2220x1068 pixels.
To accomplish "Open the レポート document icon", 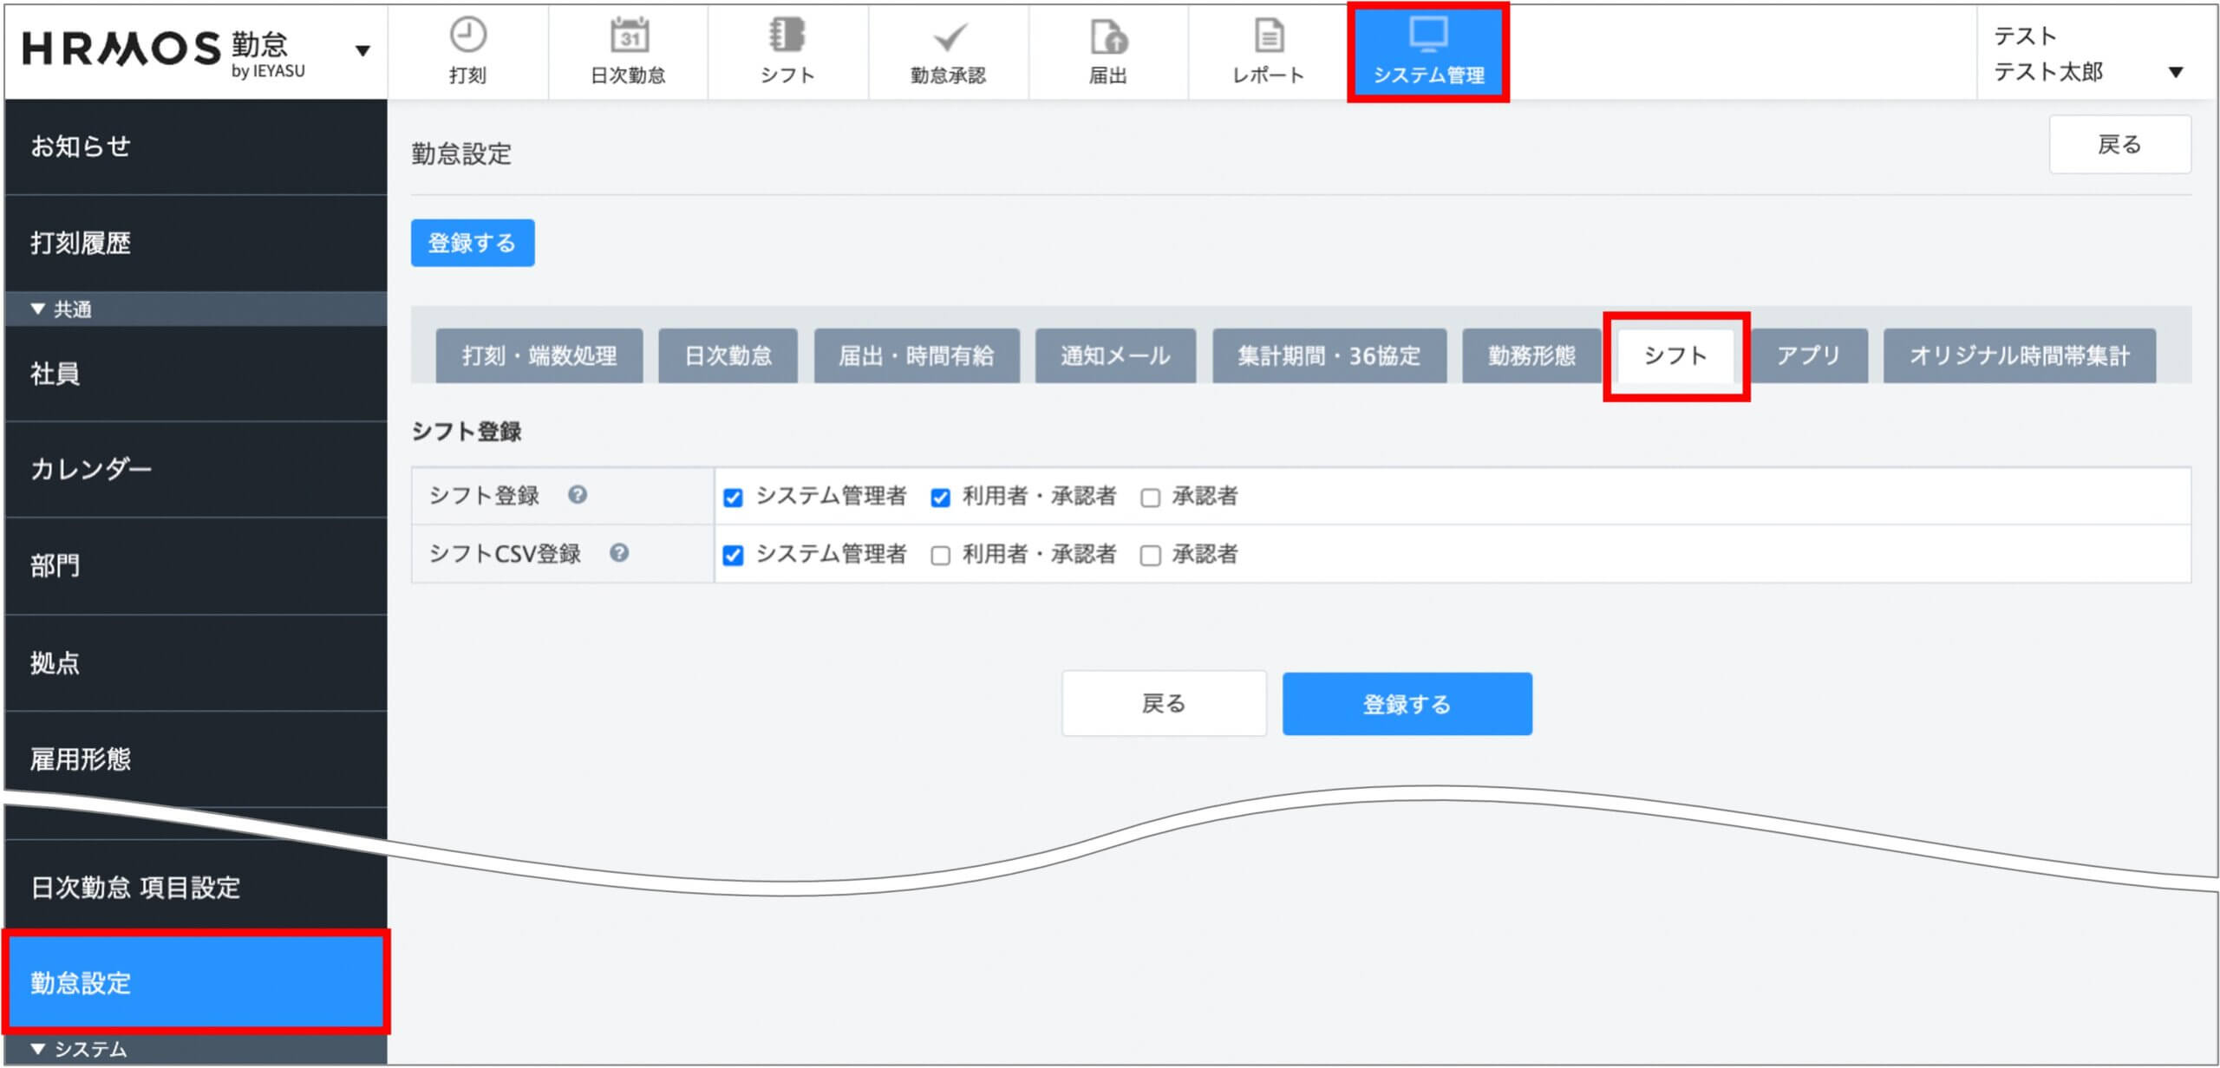I will coord(1269,36).
